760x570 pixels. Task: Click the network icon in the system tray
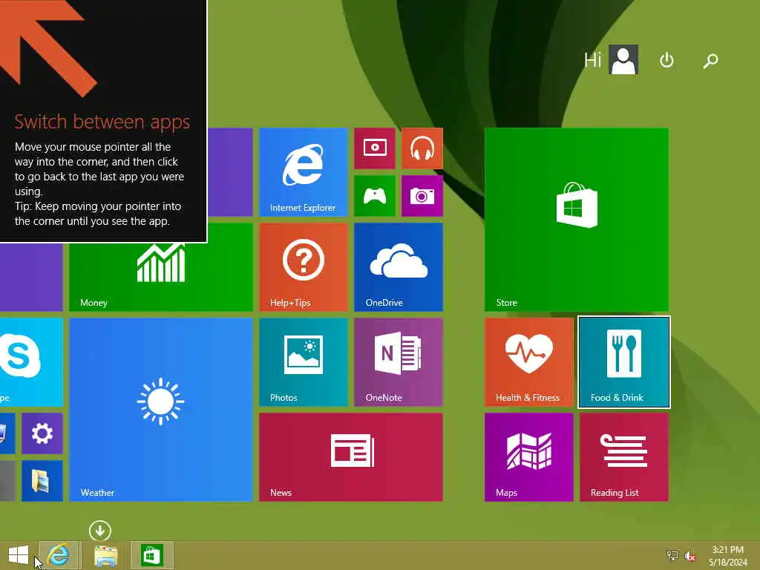point(672,555)
